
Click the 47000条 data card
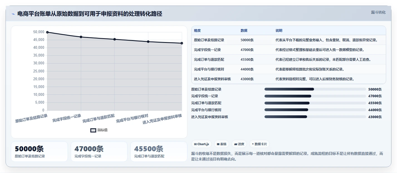point(99,152)
